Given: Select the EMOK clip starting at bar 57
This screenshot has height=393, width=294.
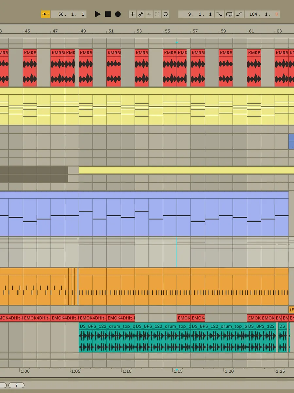Looking at the screenshot, I should tap(198, 318).
